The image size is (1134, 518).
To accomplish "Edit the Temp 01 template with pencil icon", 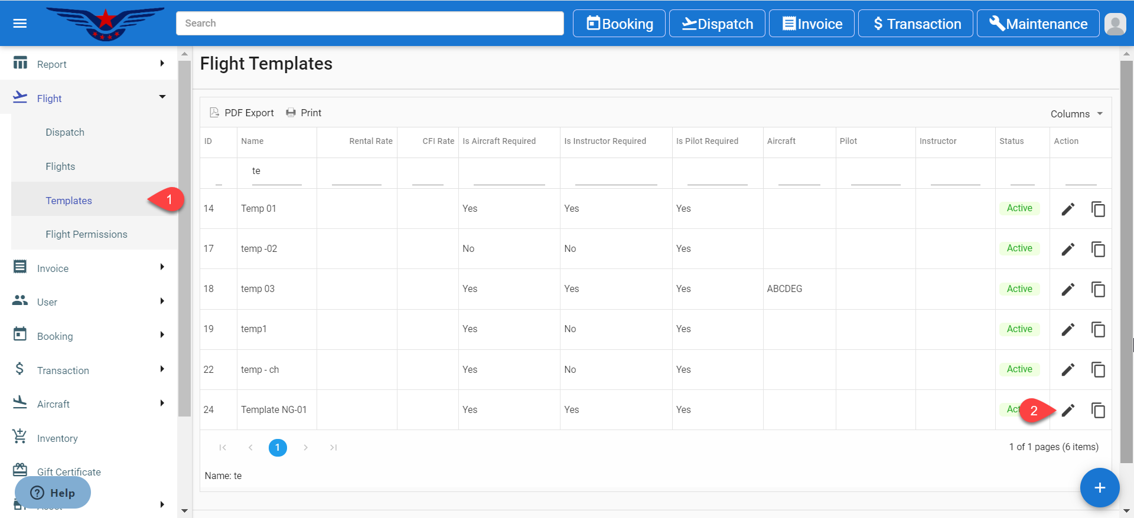I will [1067, 209].
